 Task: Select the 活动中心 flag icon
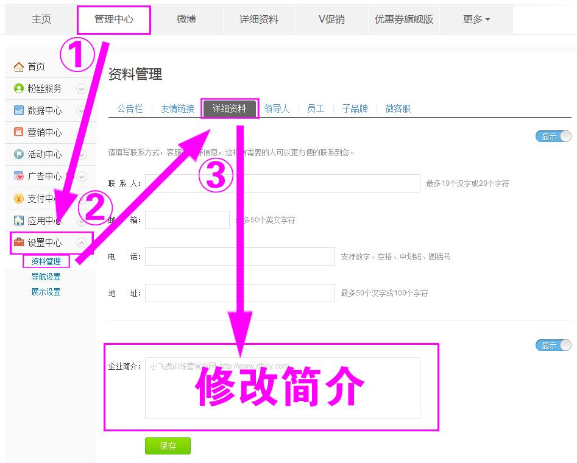pyautogui.click(x=19, y=154)
